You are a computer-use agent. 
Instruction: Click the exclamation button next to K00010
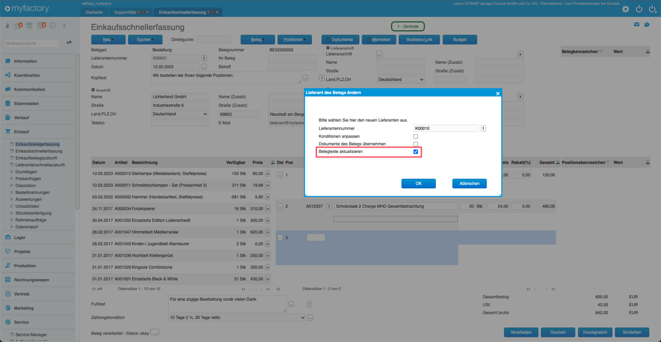(483, 128)
